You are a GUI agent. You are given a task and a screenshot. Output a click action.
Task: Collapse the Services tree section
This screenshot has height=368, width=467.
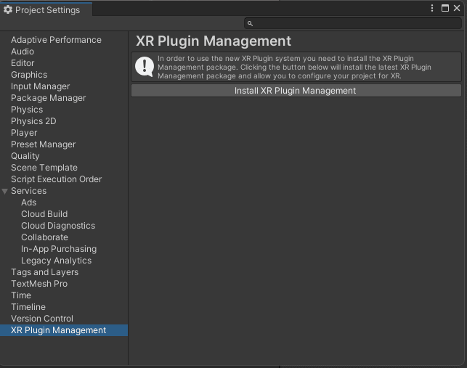pyautogui.click(x=5, y=191)
